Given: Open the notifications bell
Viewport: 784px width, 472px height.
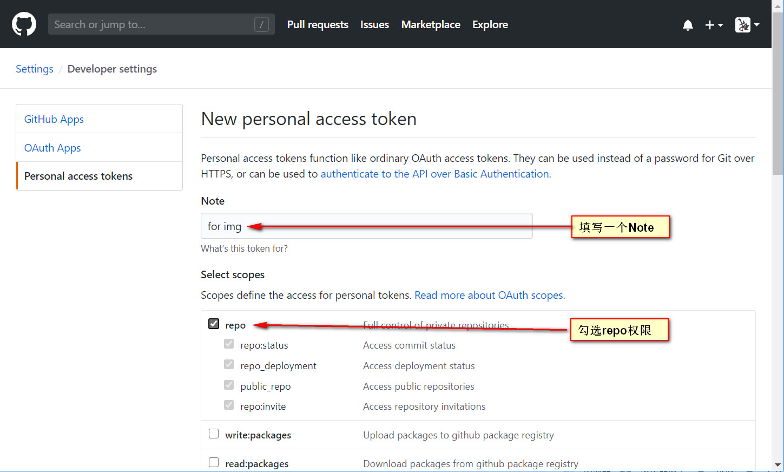Looking at the screenshot, I should click(x=688, y=25).
